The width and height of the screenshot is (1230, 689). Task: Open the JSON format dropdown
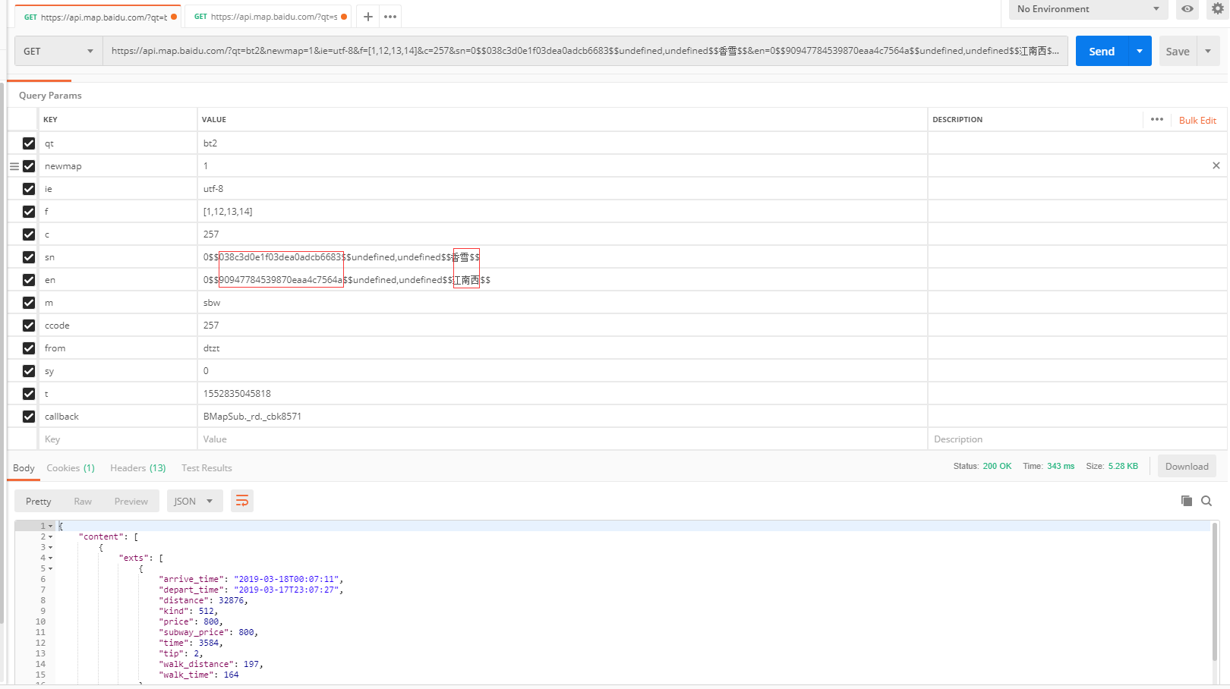[194, 501]
